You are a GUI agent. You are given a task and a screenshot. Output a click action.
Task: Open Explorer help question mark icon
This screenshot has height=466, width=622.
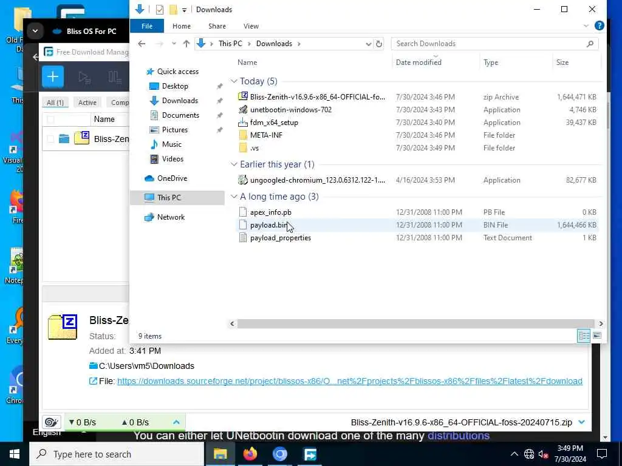pyautogui.click(x=600, y=26)
